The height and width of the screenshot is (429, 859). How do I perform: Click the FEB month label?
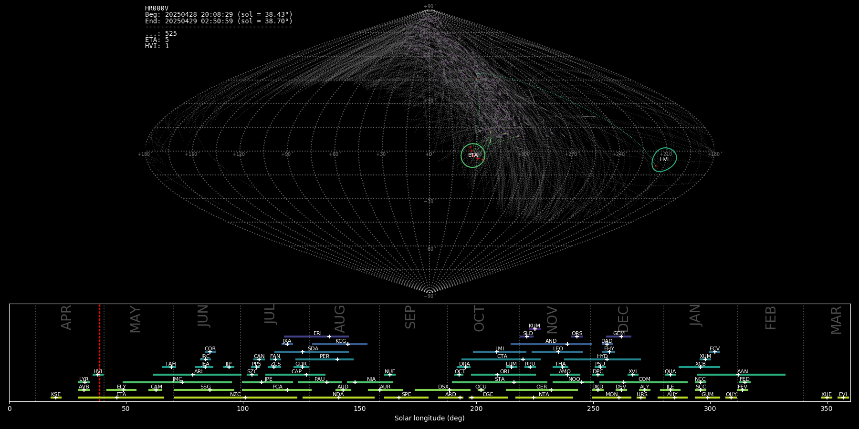771,318
